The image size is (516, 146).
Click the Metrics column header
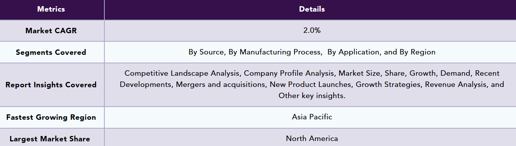(51, 9)
